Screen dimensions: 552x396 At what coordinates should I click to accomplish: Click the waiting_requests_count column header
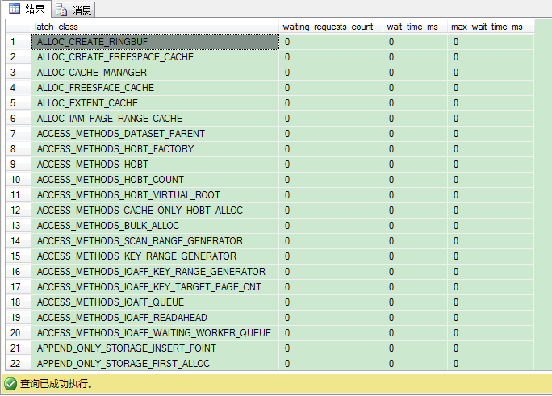coord(331,27)
